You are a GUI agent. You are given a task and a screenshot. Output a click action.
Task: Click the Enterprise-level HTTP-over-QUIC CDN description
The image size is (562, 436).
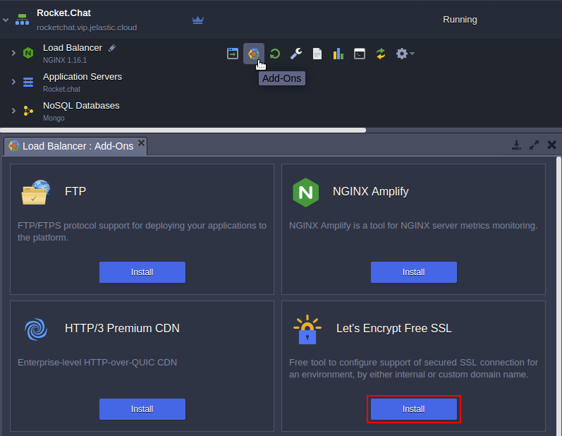click(x=97, y=363)
